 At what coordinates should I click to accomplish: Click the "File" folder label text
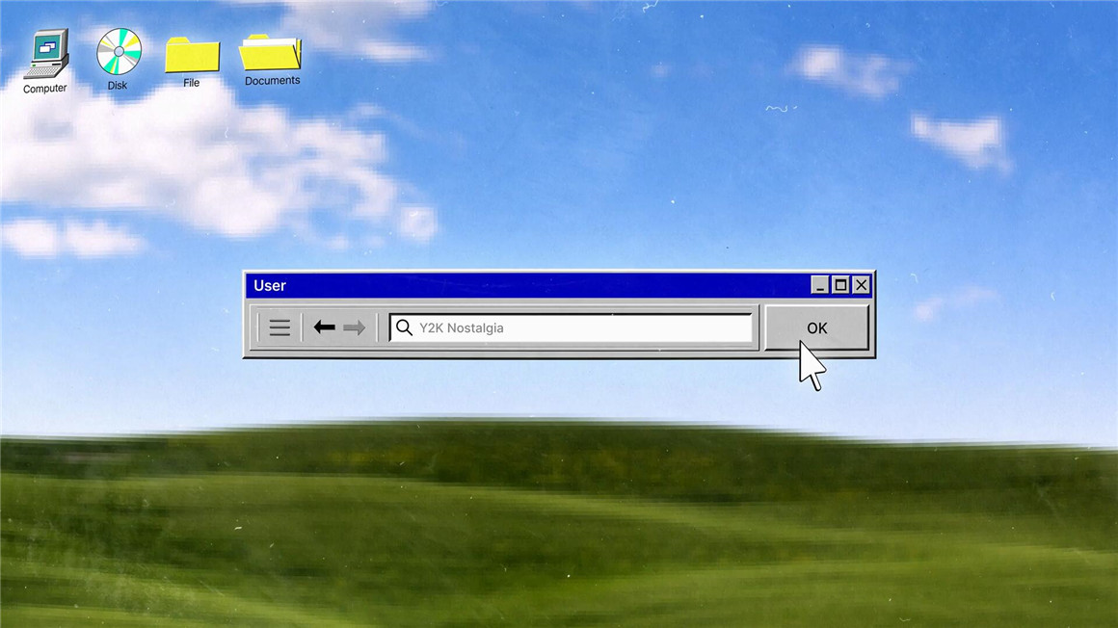click(x=192, y=83)
